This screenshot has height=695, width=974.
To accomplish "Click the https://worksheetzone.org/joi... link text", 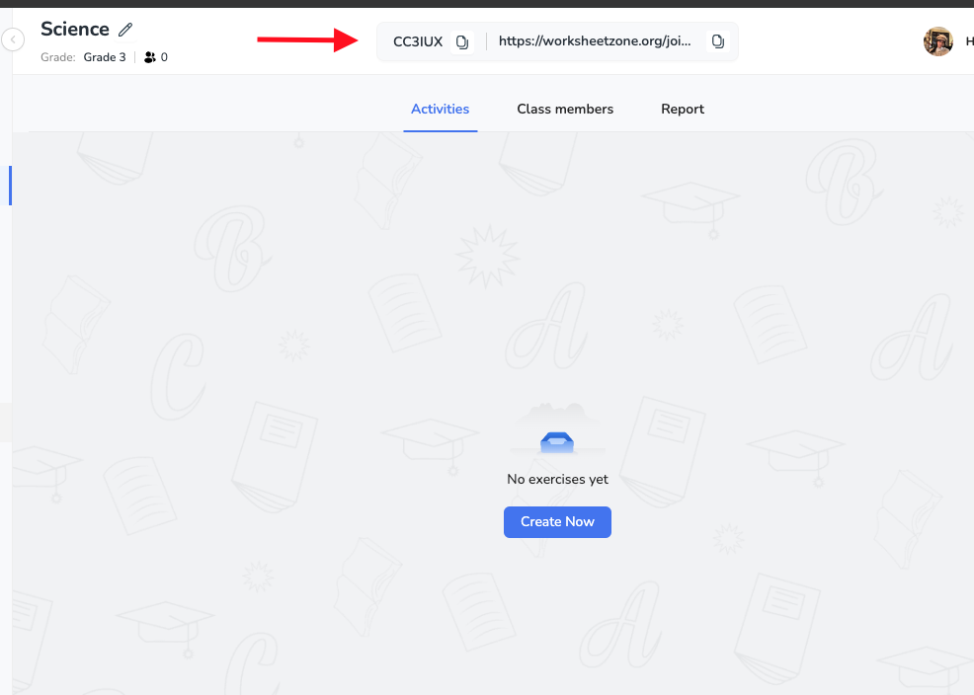I will (x=595, y=40).
